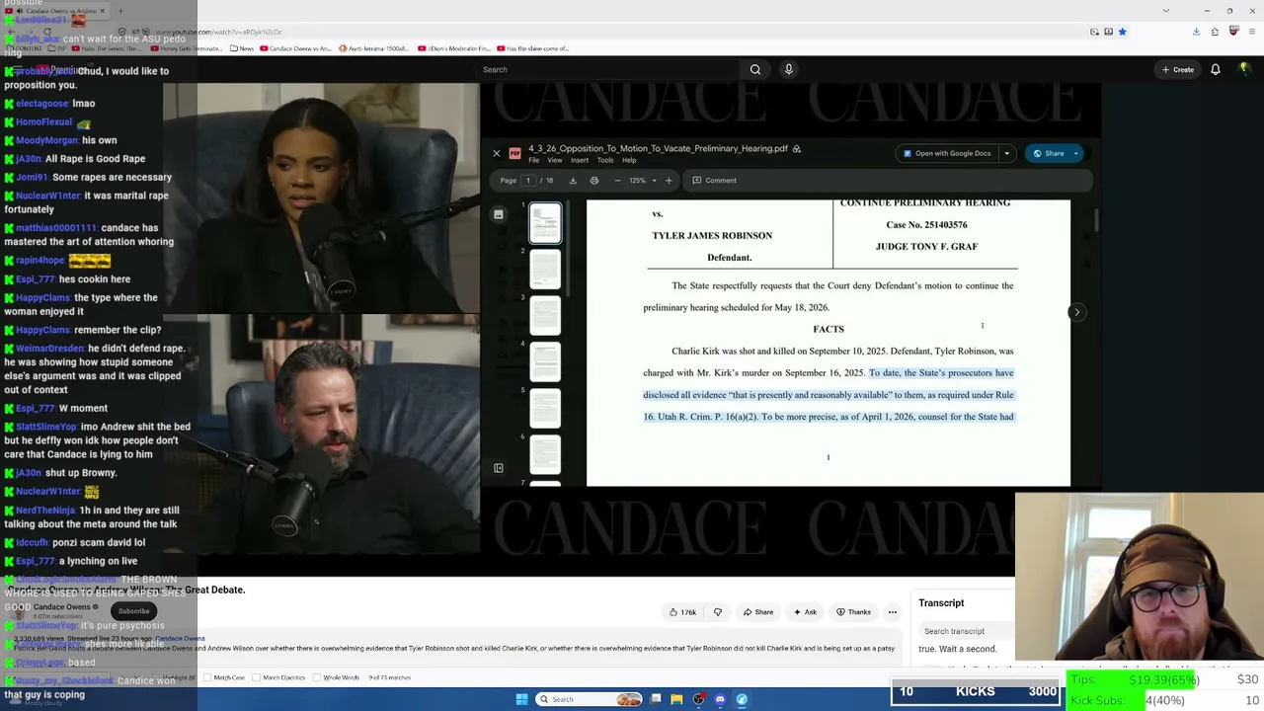Screen dimensions: 1264x711
Task: Open the 'JDion's Moderator Fin...' bookmark
Action: click(x=454, y=48)
